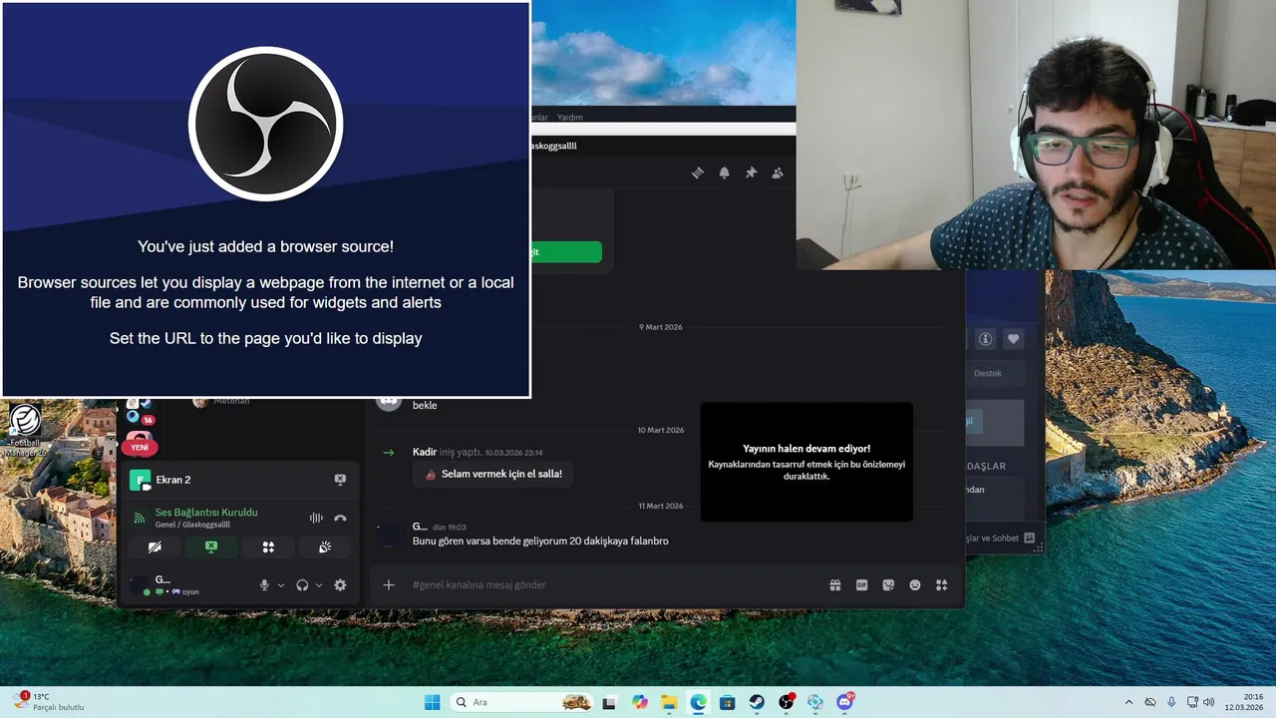Image resolution: width=1276 pixels, height=718 pixels.
Task: Expand microphone input options arrow
Action: pos(281,585)
